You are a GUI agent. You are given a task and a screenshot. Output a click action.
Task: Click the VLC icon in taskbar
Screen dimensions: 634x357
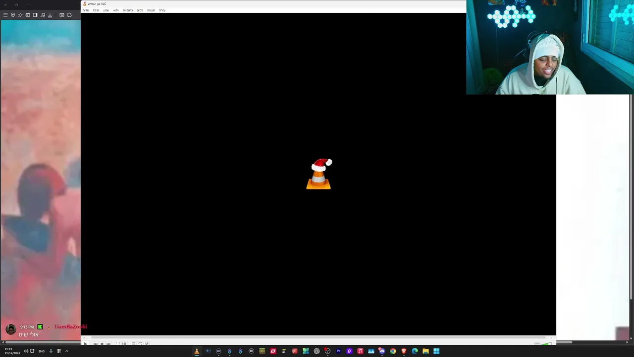click(x=197, y=351)
